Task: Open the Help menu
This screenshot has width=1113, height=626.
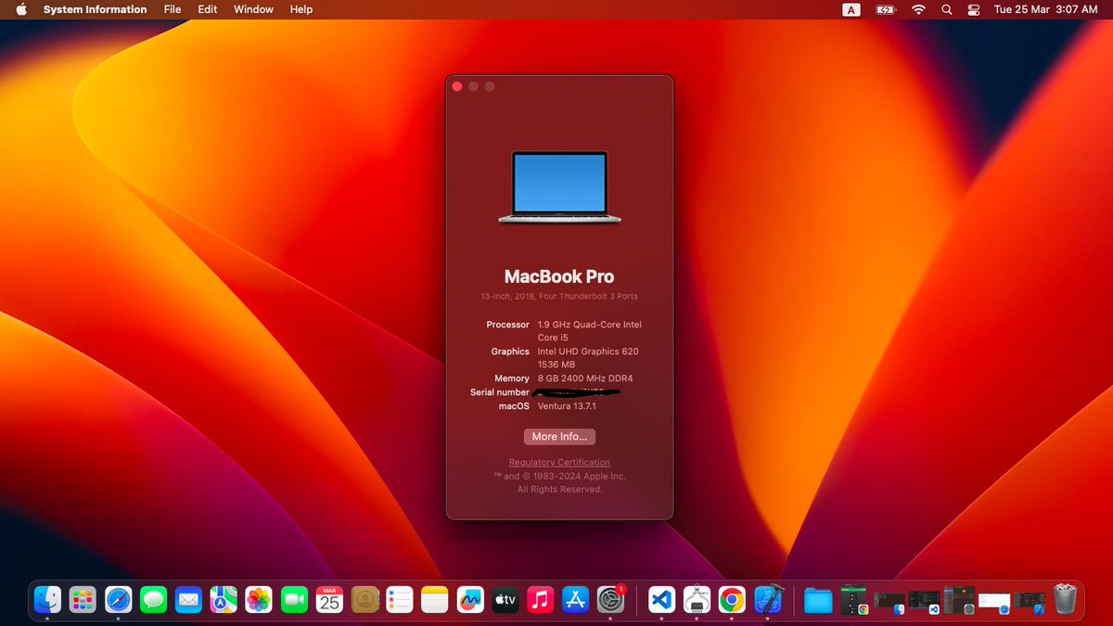Action: 301,9
